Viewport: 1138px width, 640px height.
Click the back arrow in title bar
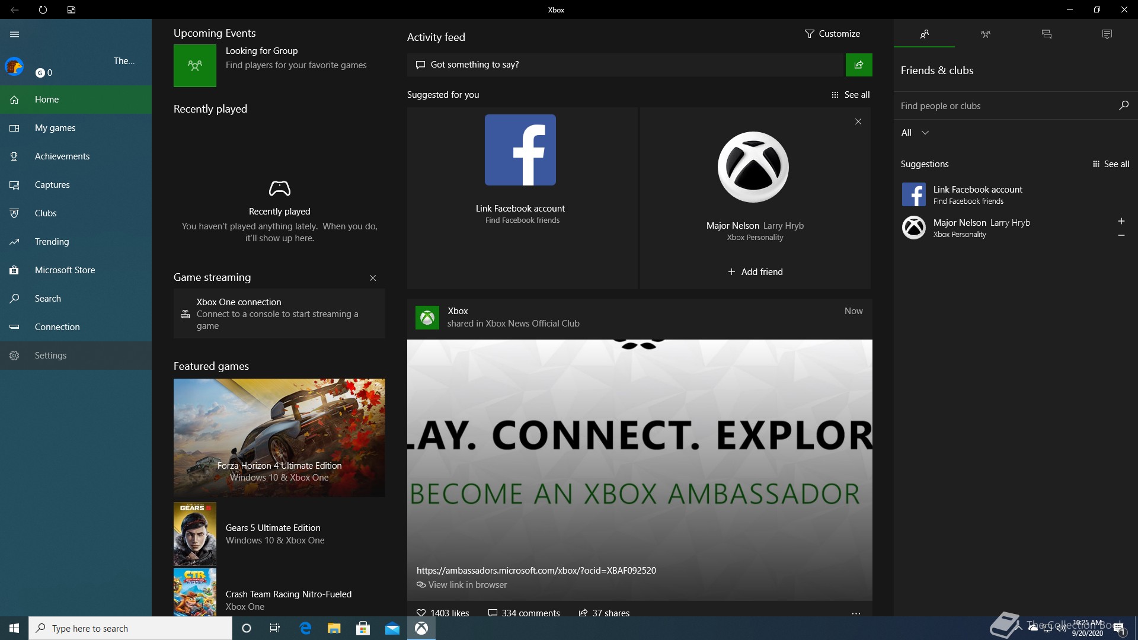point(14,9)
